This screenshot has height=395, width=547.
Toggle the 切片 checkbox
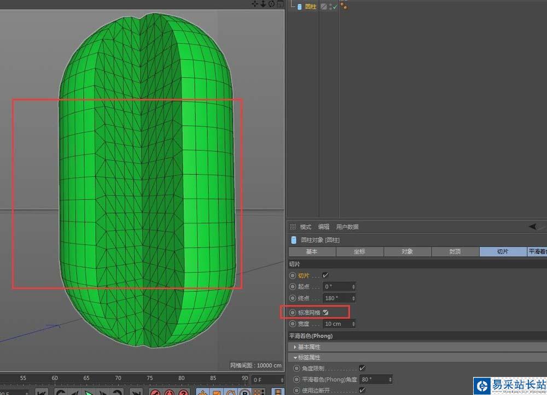click(x=325, y=275)
